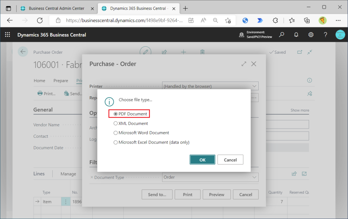348x219 pixels.
Task: Click the environment information icon
Action: [x=242, y=35]
